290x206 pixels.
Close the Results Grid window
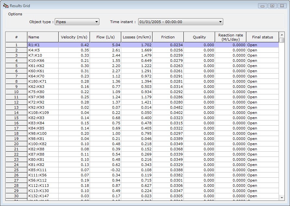point(282,6)
